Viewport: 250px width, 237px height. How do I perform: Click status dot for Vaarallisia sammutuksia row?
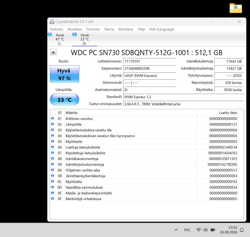pos(52,187)
